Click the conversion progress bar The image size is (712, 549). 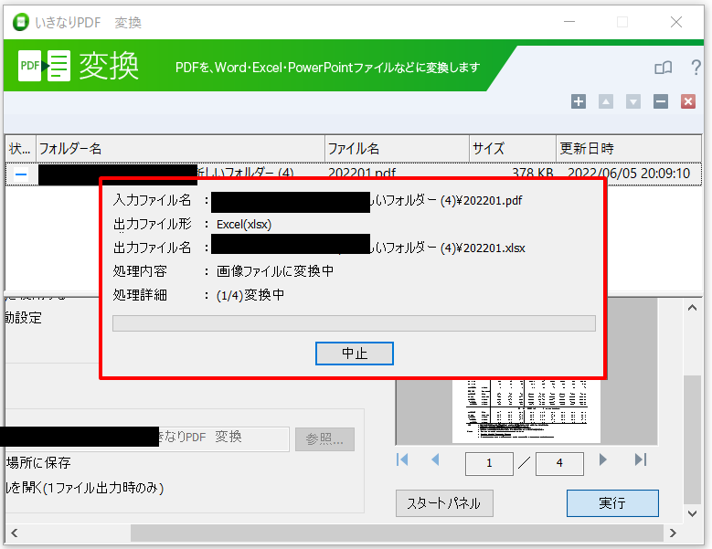pyautogui.click(x=354, y=323)
